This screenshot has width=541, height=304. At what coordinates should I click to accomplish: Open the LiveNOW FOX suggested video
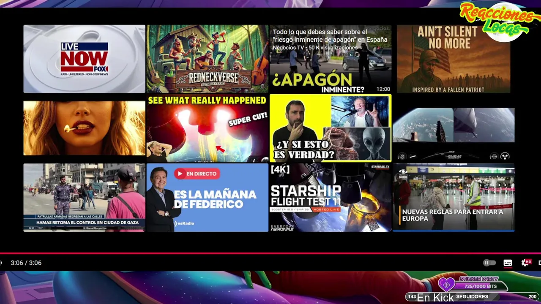pyautogui.click(x=85, y=59)
